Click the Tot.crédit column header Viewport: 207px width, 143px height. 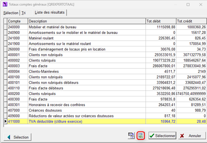[191, 21]
